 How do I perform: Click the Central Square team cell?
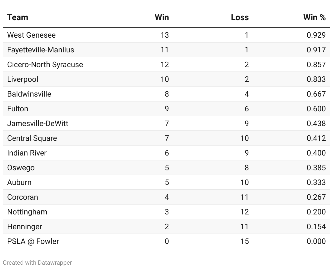pos(32,138)
